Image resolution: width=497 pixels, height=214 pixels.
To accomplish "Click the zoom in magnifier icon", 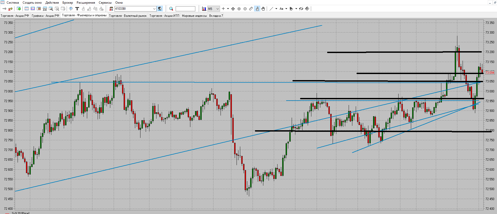I will pos(239,9).
